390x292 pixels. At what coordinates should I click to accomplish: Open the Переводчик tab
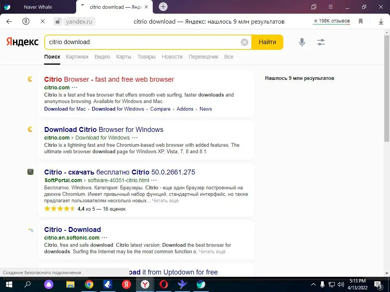point(203,57)
